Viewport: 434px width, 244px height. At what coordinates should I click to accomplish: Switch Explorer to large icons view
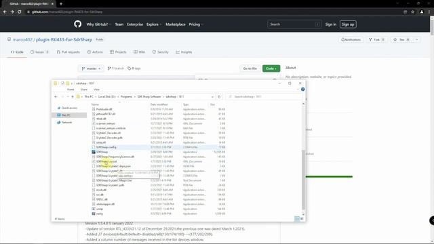click(302, 219)
